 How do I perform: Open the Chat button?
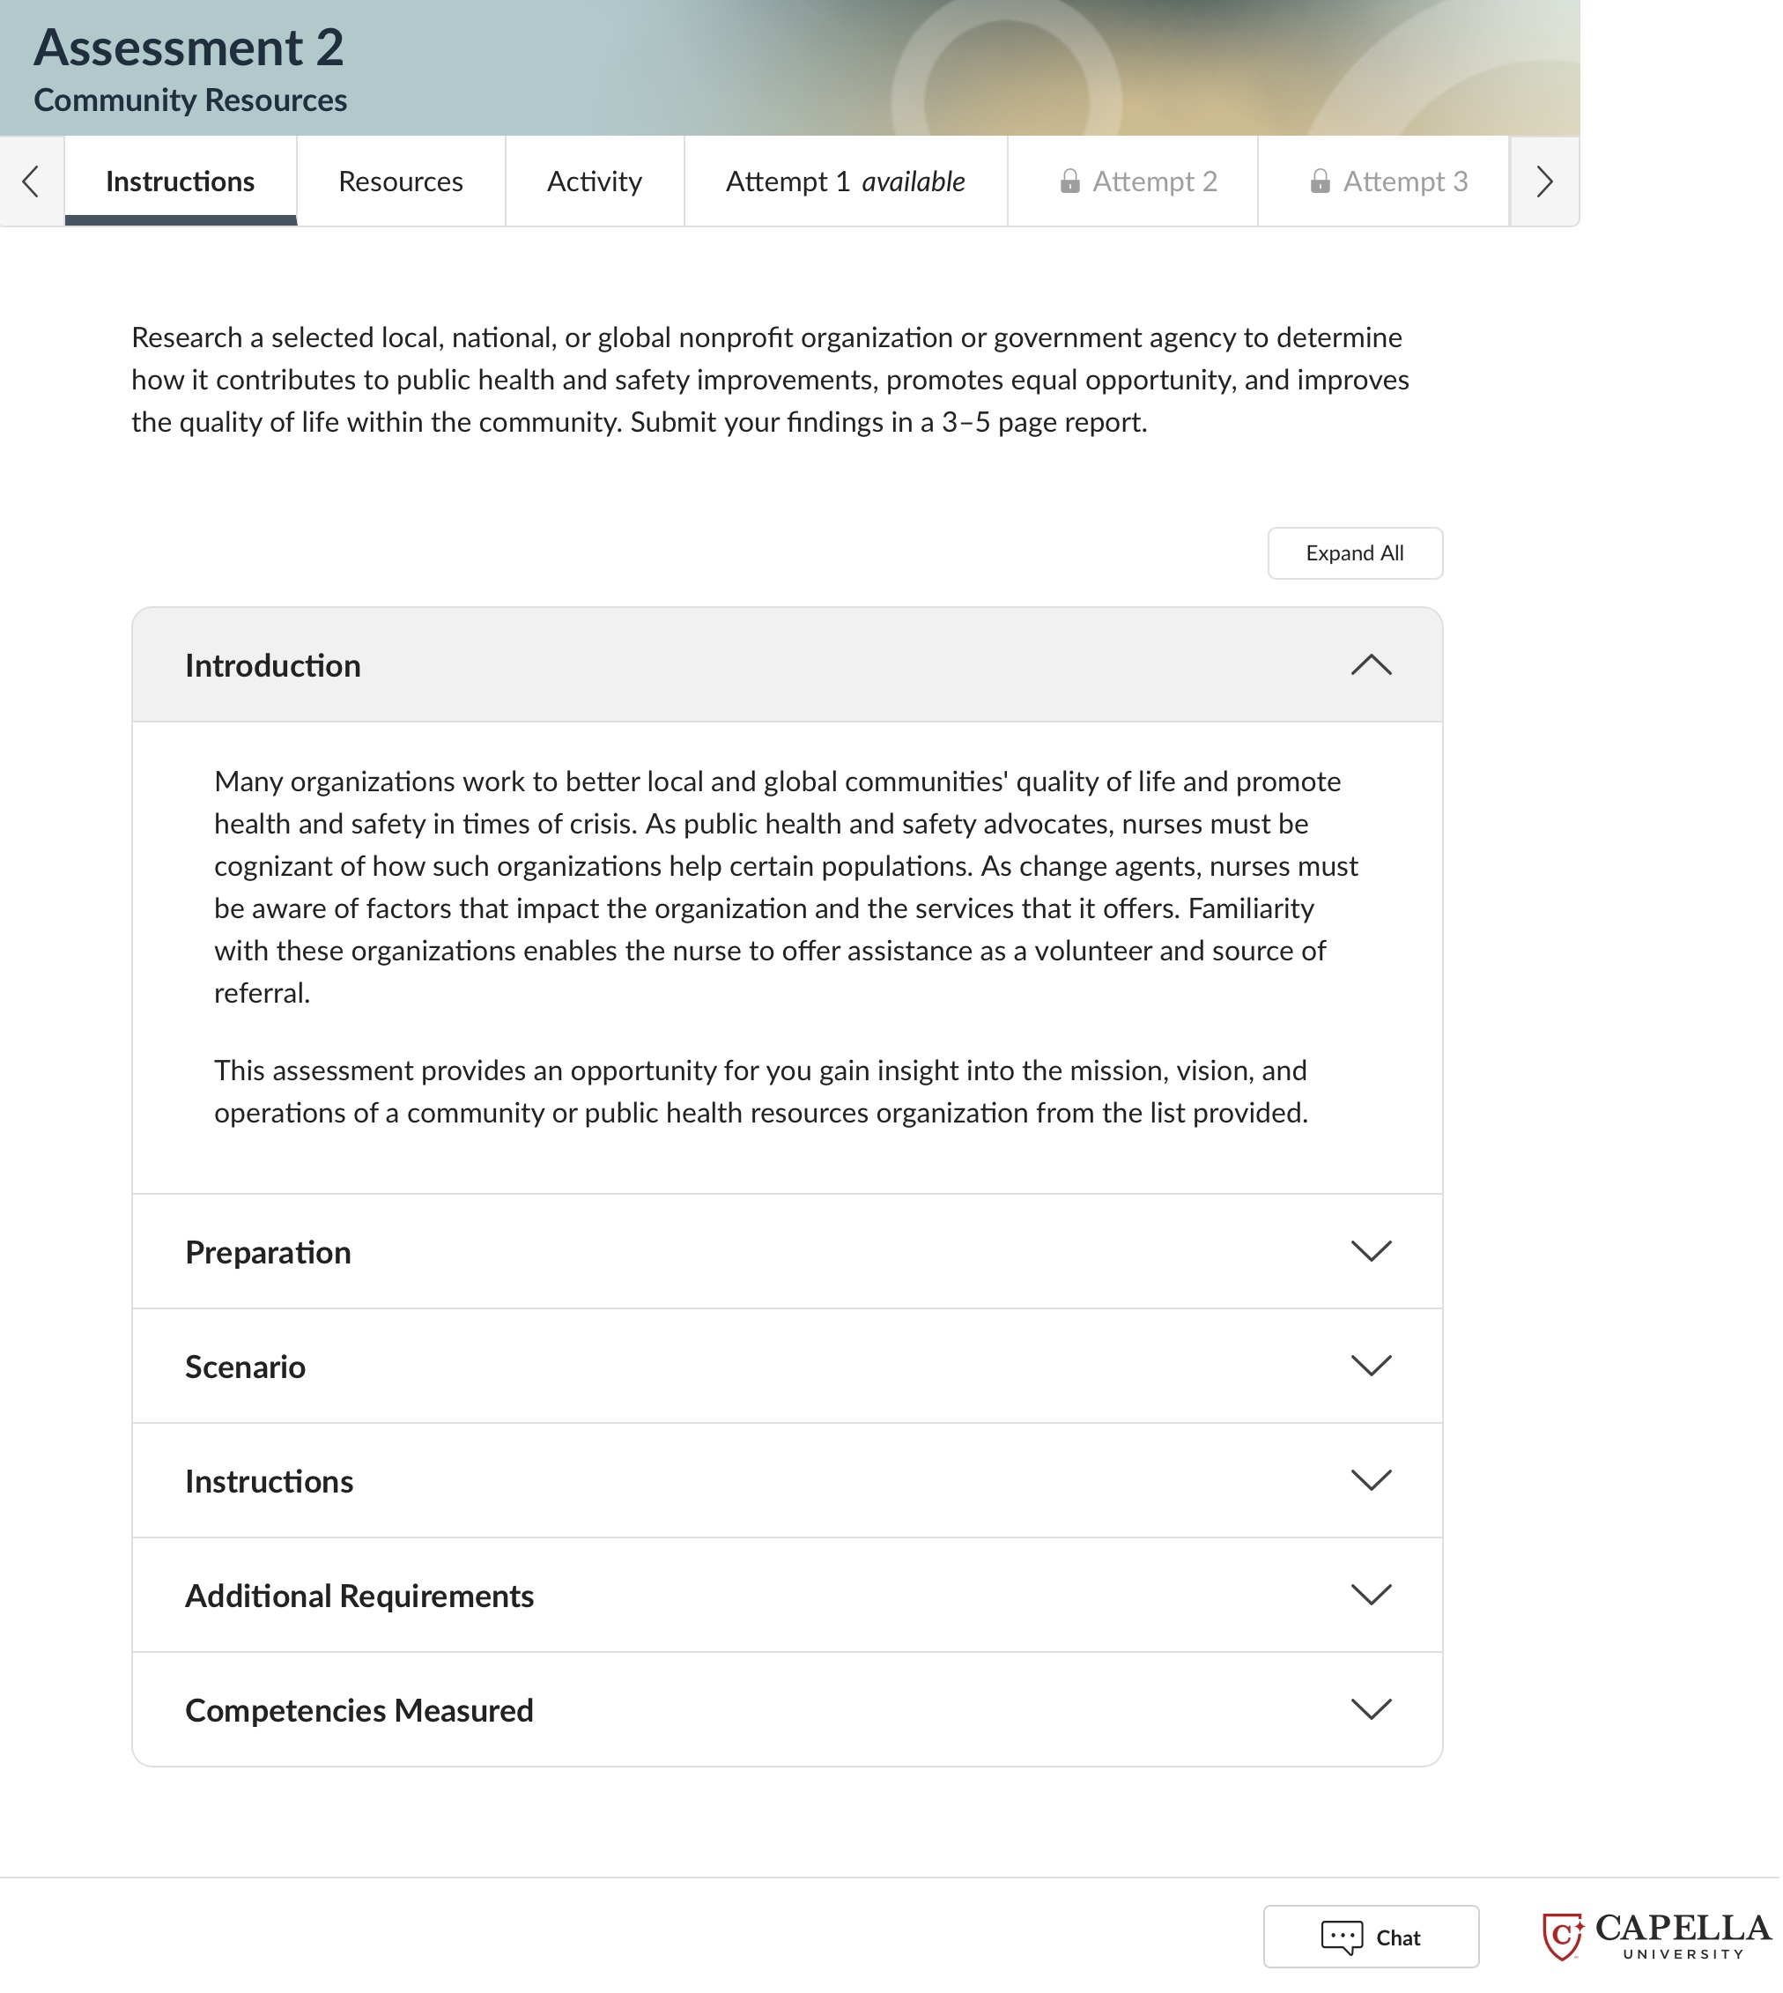pos(1371,1936)
